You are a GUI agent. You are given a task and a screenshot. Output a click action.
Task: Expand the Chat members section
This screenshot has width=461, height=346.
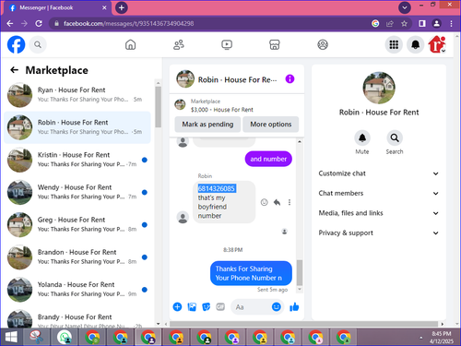click(x=378, y=193)
